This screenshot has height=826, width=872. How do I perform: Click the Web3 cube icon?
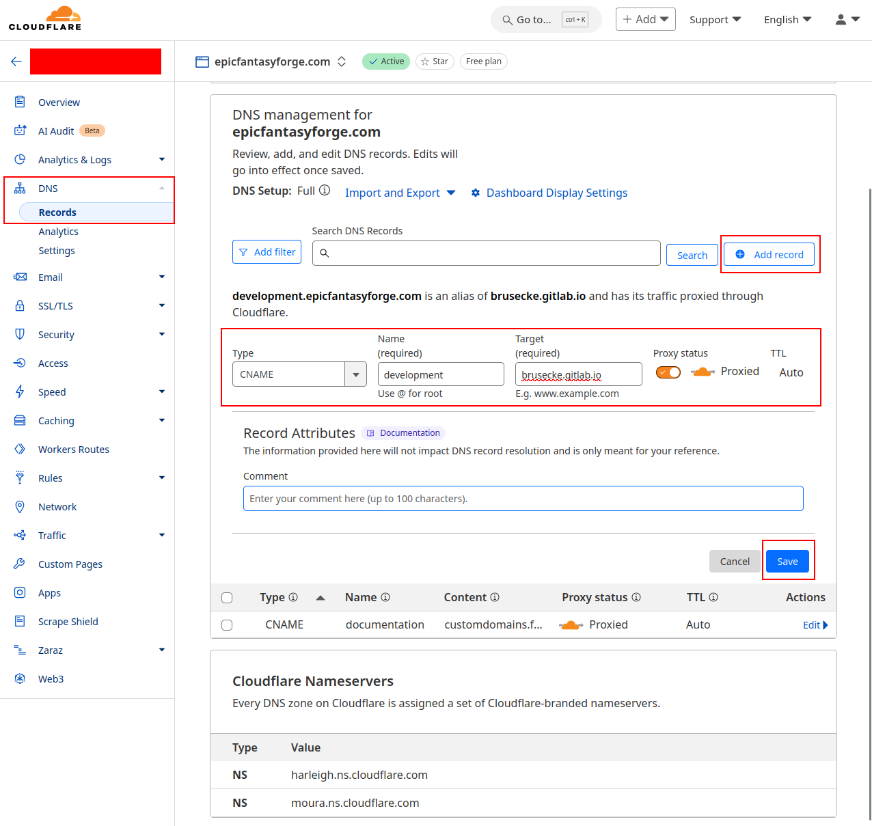20,678
